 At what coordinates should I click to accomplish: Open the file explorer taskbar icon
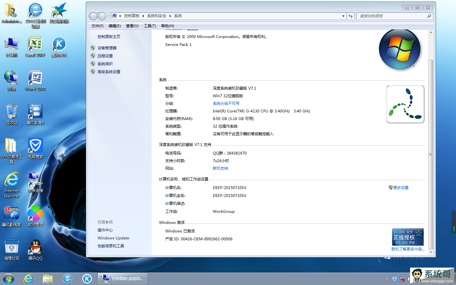point(48,279)
